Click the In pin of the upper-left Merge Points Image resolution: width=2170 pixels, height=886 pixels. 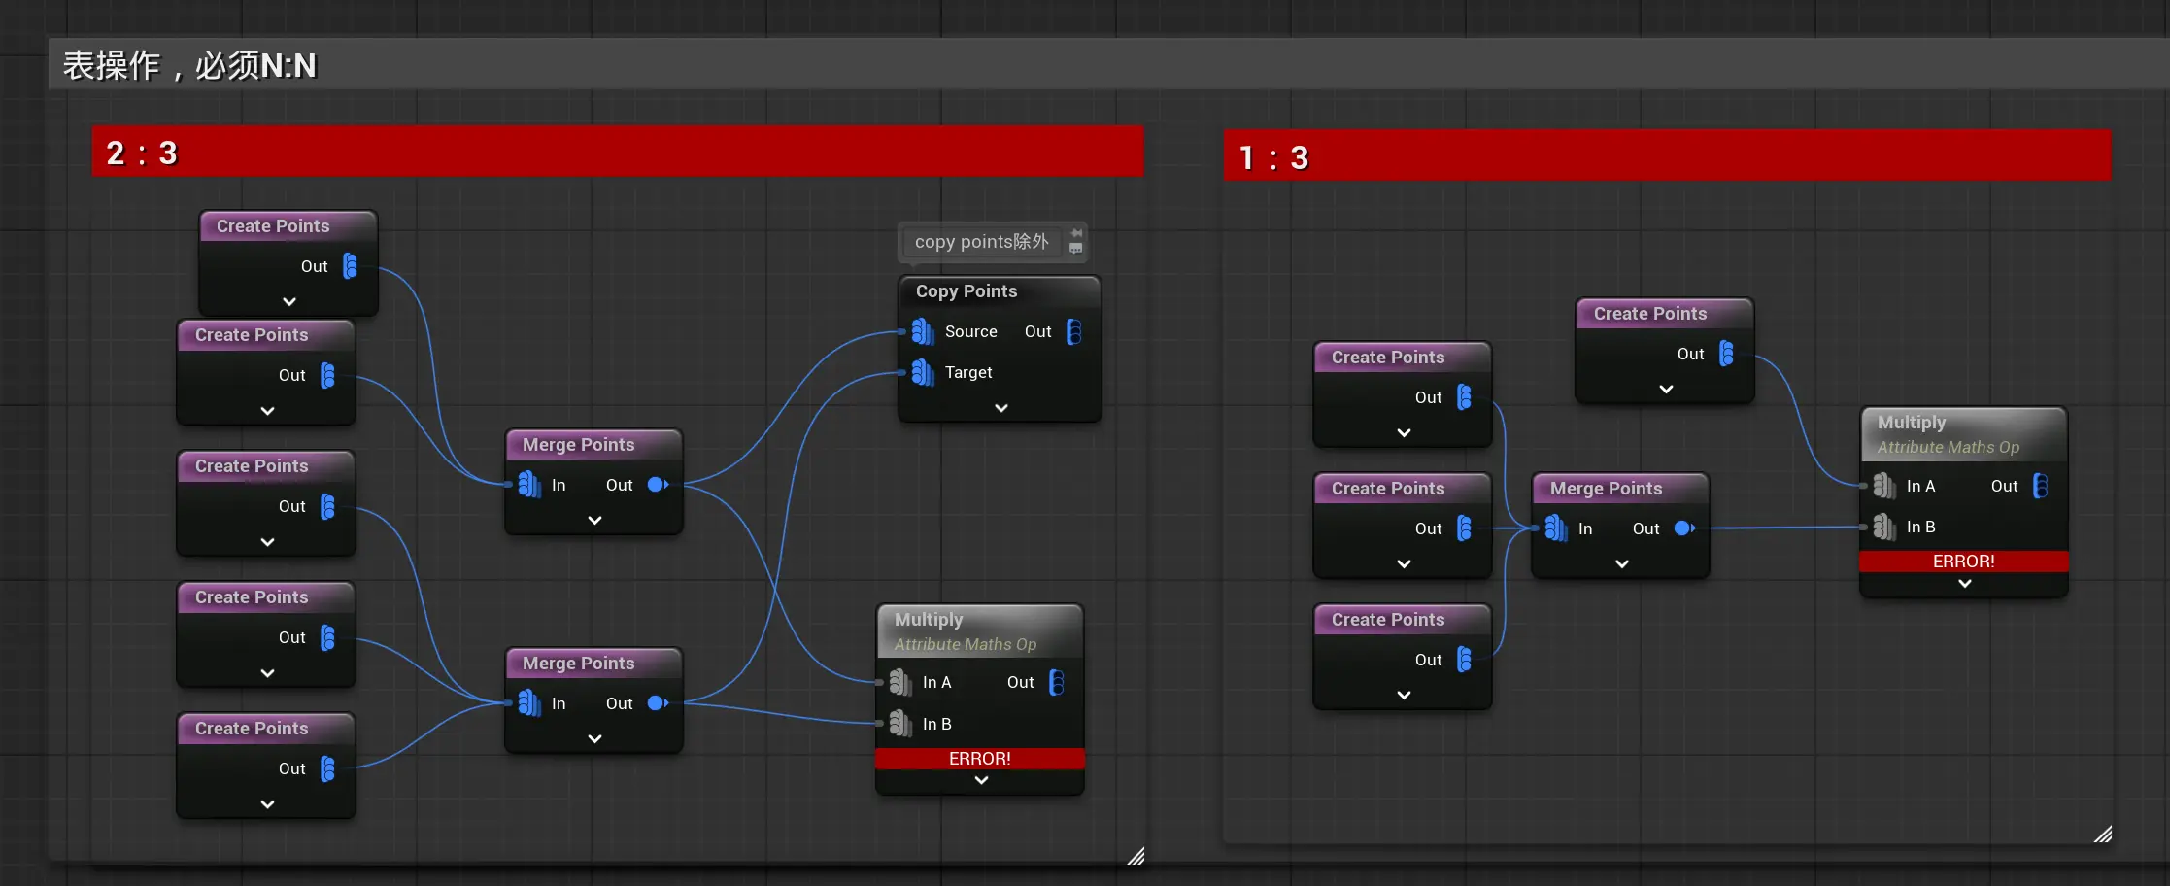point(529,485)
